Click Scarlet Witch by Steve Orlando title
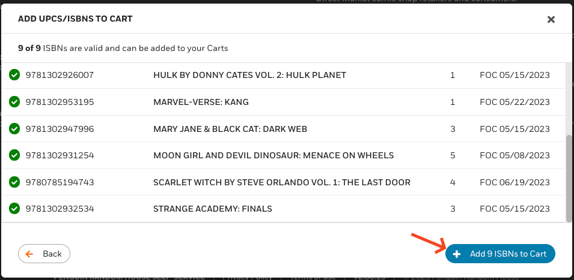574x280 pixels. [282, 182]
